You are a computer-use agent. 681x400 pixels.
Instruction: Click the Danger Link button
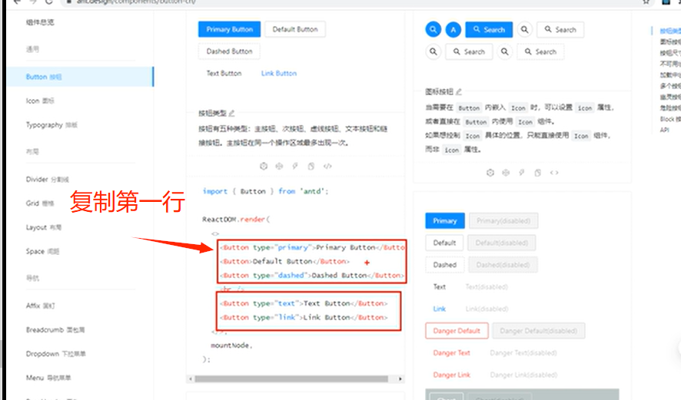pyautogui.click(x=452, y=375)
